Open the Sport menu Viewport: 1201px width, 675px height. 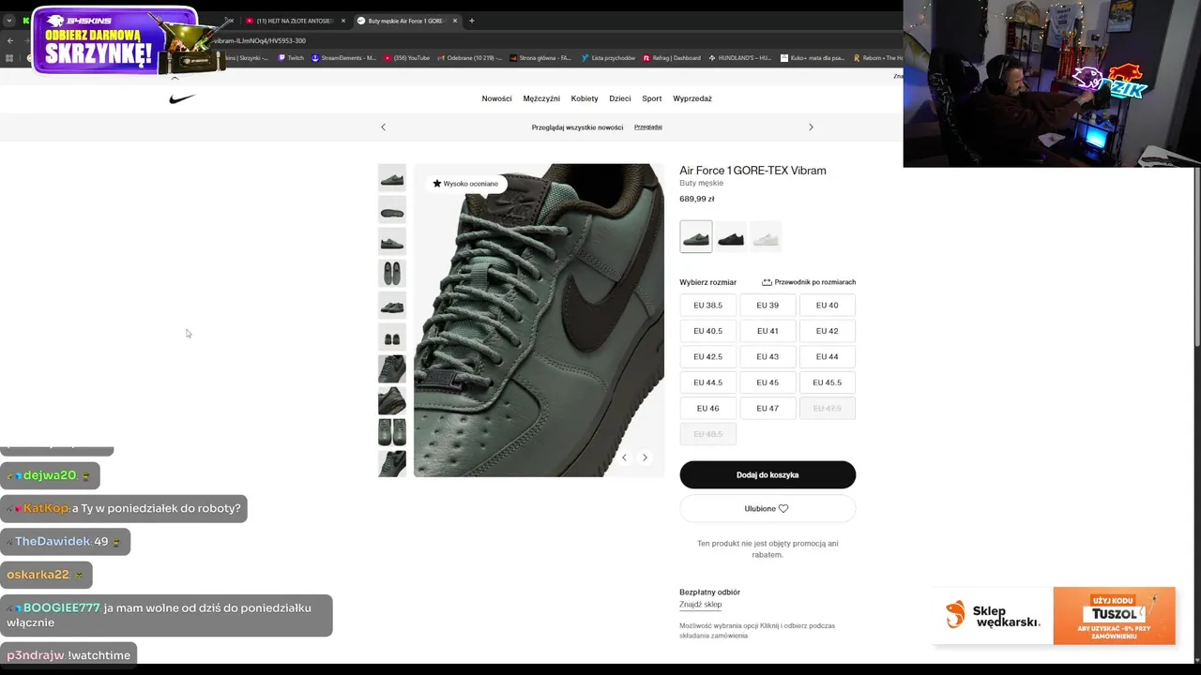(x=652, y=98)
